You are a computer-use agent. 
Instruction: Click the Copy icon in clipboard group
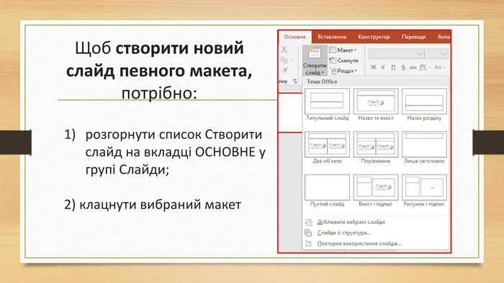coord(284,60)
